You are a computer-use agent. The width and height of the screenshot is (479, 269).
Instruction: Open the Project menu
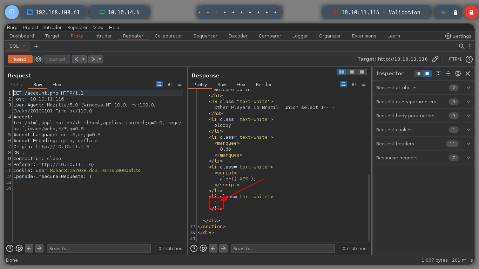[x=31, y=27]
